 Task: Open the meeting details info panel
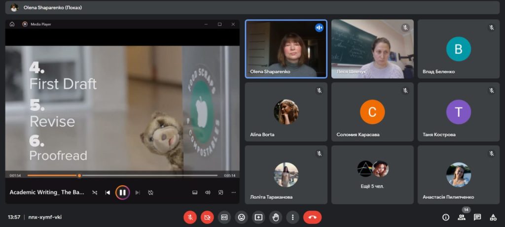coord(446,217)
